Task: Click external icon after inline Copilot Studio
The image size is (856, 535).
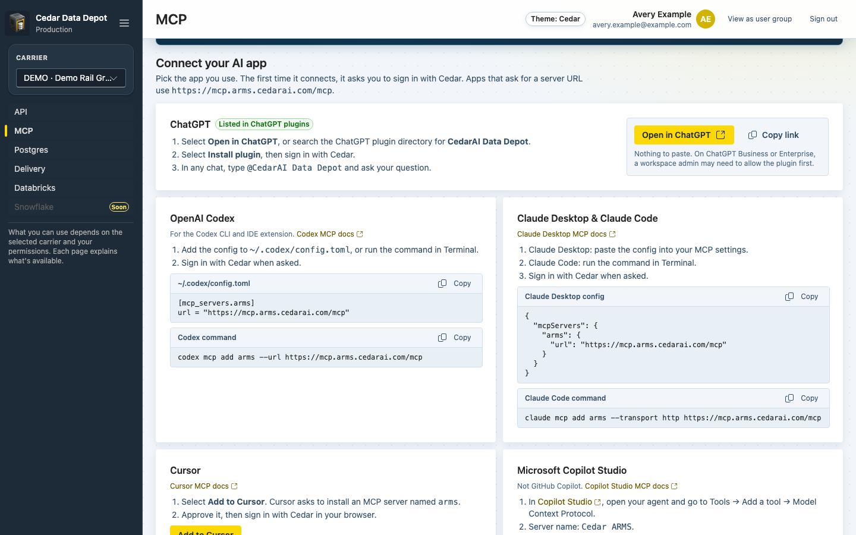Action: point(597,502)
